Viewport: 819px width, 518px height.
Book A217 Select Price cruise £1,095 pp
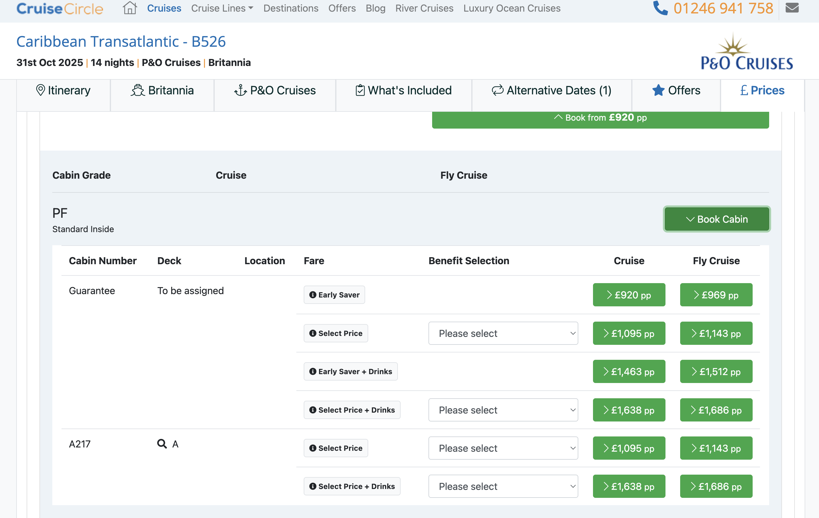coord(629,448)
